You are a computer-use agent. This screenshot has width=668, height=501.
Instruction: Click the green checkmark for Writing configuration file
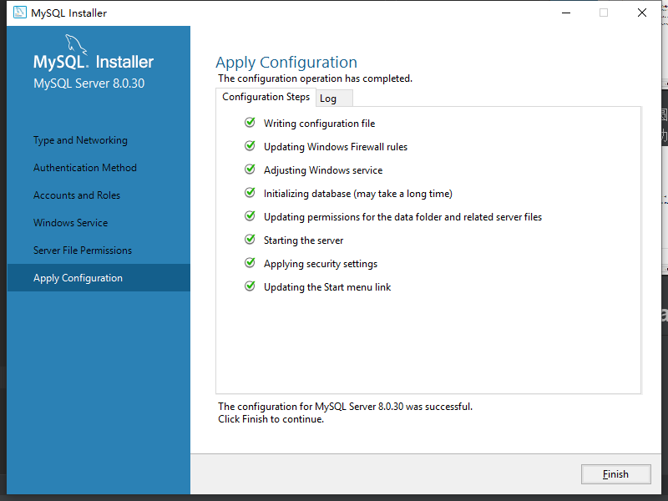(250, 123)
